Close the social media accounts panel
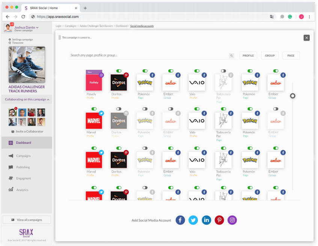Viewport: 318px width, 246px height. (306, 38)
